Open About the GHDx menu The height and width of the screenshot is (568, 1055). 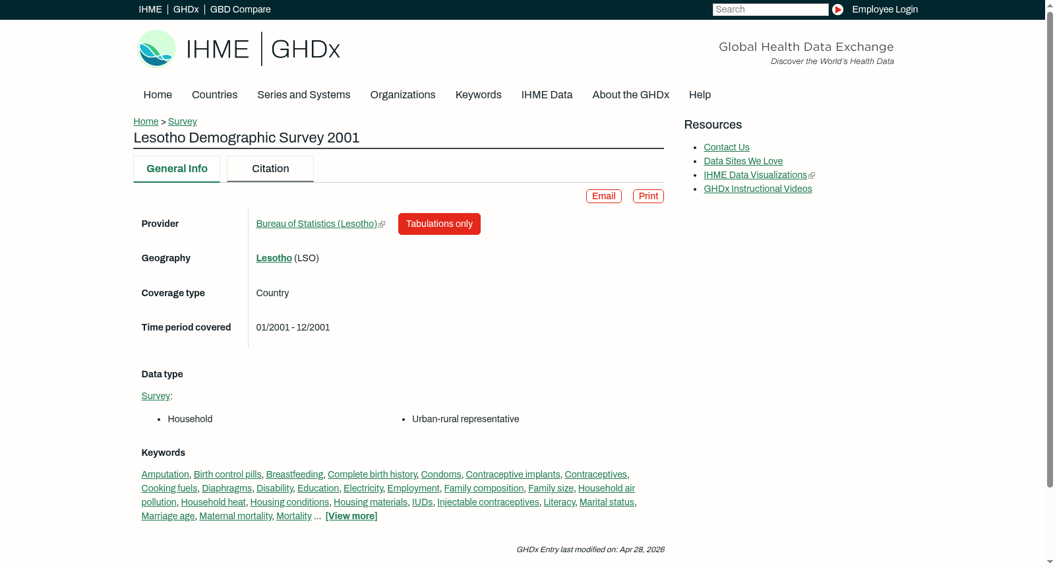(x=630, y=95)
